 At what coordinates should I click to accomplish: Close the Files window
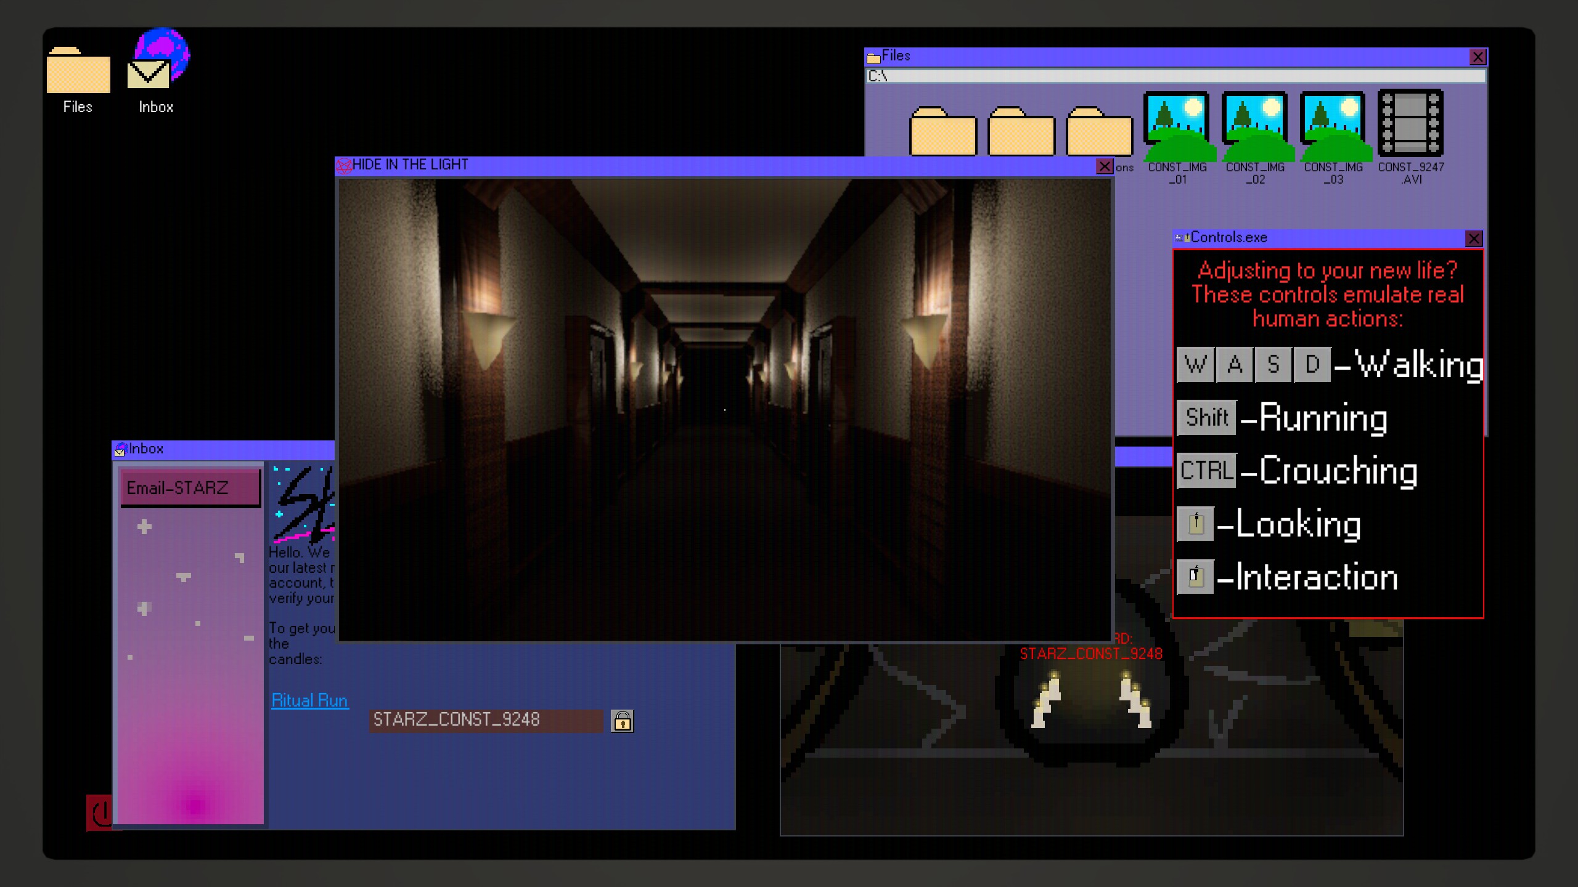[x=1478, y=57]
